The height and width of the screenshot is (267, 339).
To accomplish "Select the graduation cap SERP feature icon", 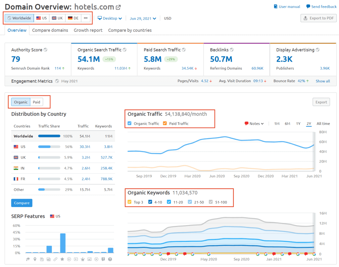I will pos(28,259).
